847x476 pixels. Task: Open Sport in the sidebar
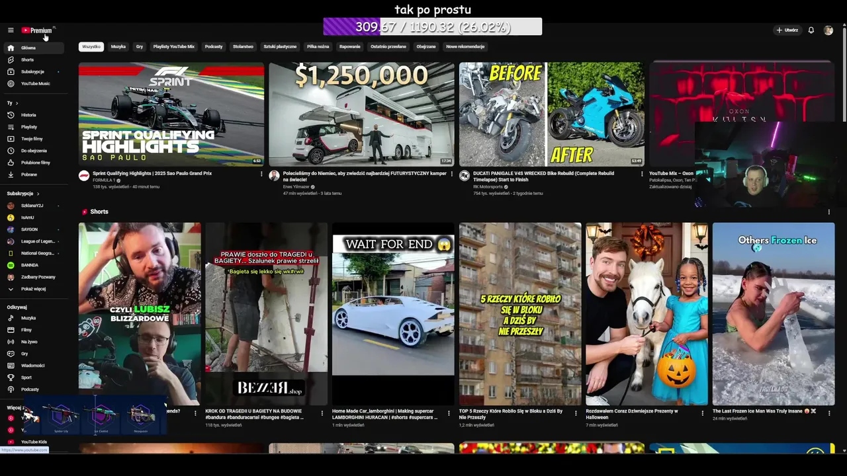click(33, 377)
